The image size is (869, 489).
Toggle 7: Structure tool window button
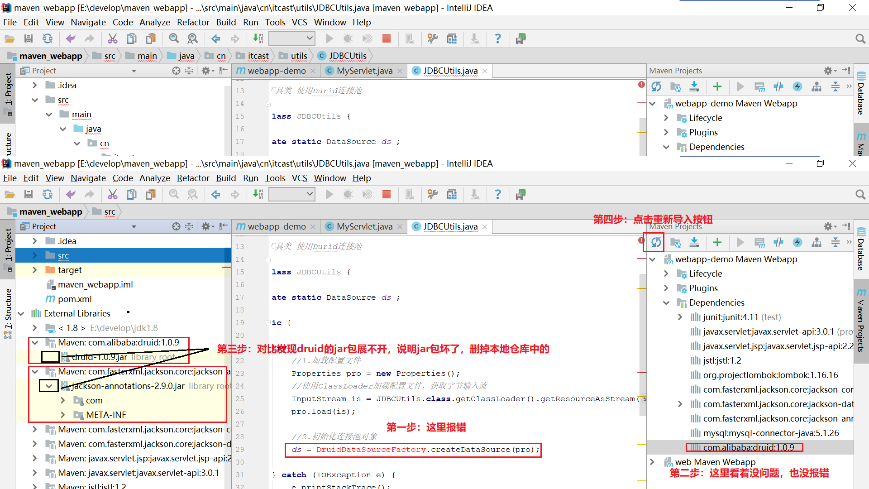coord(8,313)
